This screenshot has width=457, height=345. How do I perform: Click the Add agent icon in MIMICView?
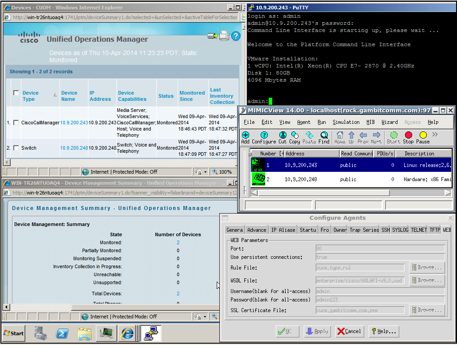(x=245, y=135)
